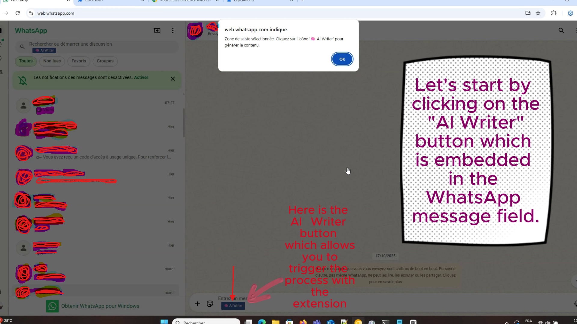
Task: Select the Favoris filter chip
Action: [79, 61]
